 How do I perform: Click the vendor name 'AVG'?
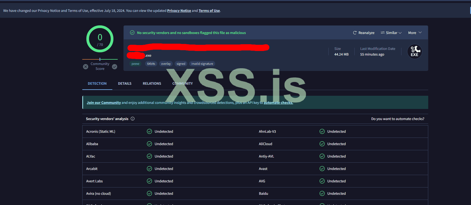point(262,181)
